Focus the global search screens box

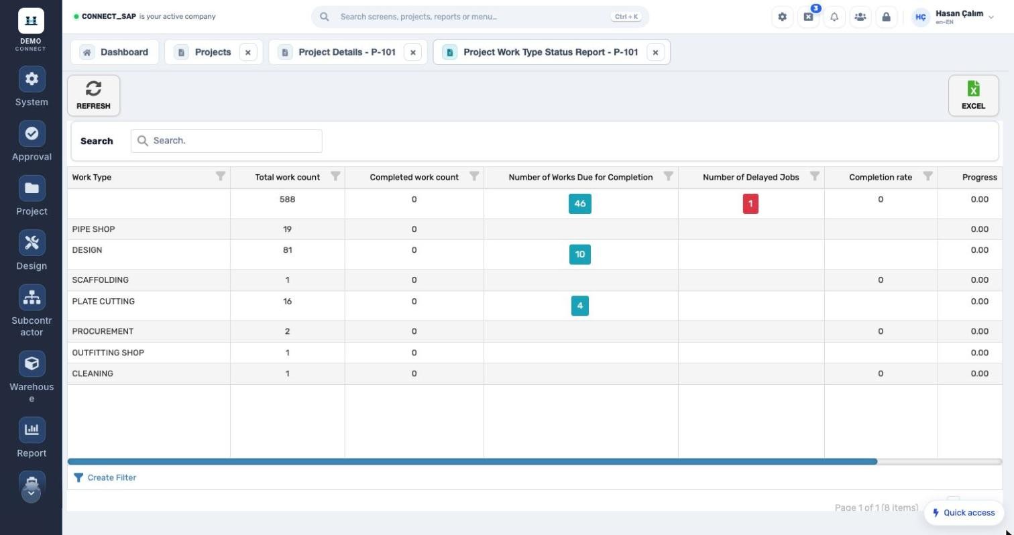(x=480, y=17)
